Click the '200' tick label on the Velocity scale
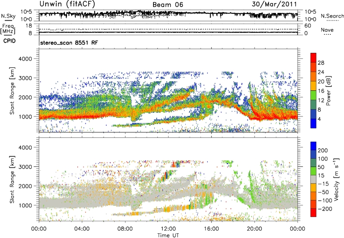The image size is (344, 238). 323,150
